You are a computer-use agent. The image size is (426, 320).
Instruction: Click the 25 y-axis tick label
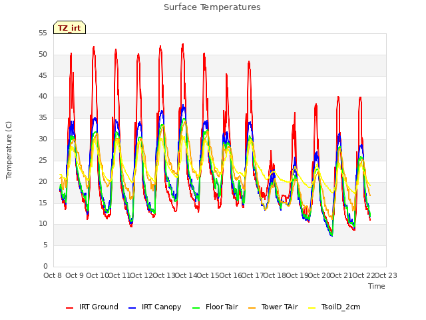tap(43, 160)
